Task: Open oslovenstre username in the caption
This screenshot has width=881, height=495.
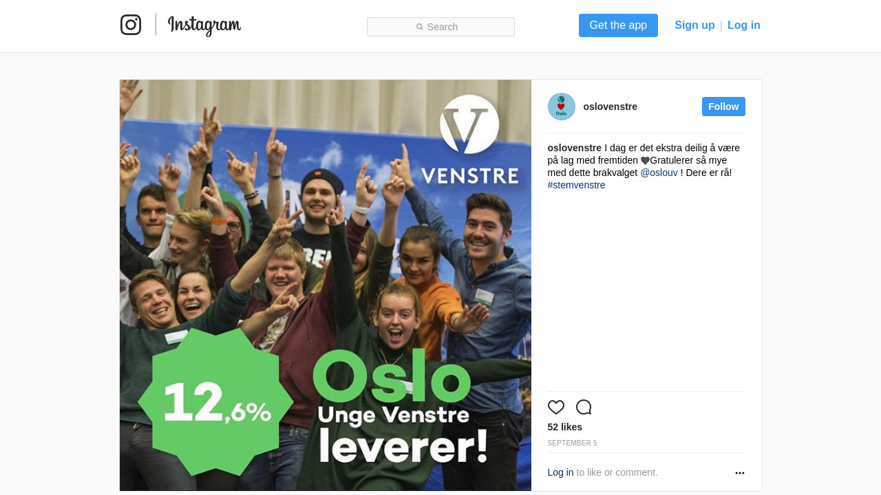Action: point(575,148)
